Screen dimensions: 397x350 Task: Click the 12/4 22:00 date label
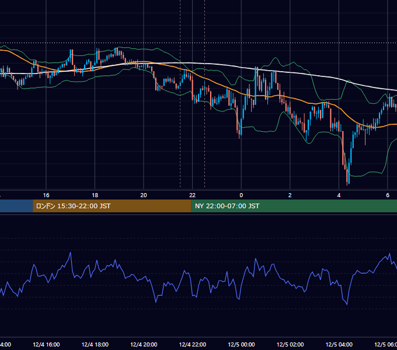pos(193,344)
